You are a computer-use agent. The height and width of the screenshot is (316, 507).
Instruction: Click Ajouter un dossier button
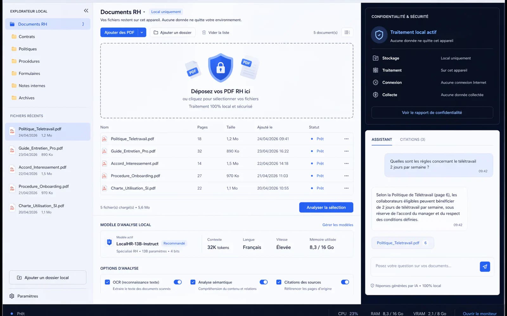click(x=173, y=33)
